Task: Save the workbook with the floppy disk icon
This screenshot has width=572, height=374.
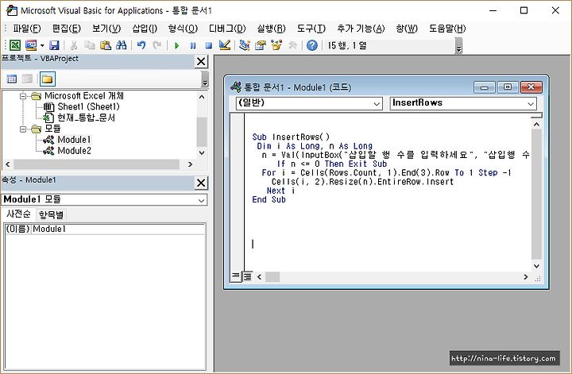Action: (x=54, y=45)
